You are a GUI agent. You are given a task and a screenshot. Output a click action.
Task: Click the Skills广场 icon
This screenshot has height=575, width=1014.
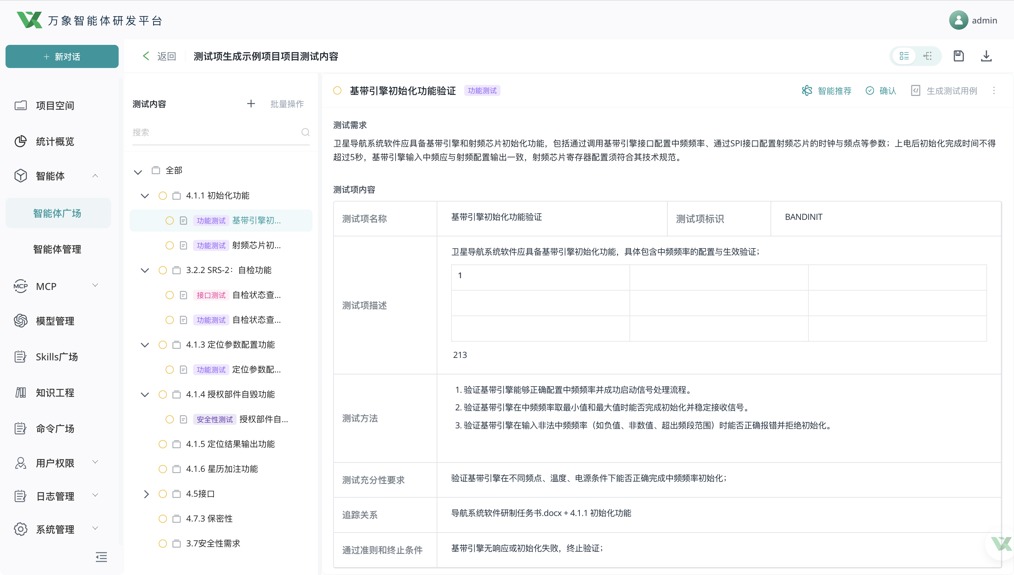(20, 357)
